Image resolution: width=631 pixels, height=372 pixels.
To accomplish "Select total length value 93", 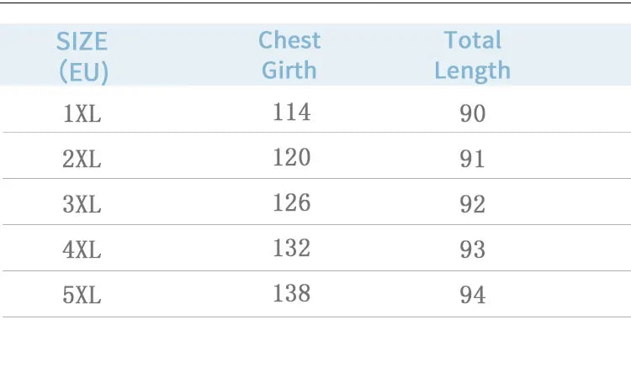I will point(473,249).
